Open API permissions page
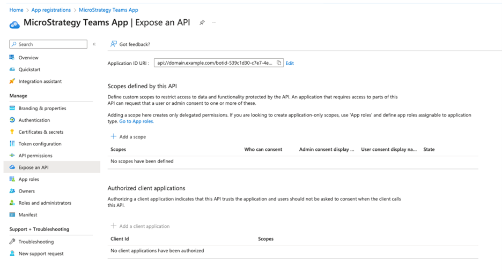 pyautogui.click(x=35, y=156)
